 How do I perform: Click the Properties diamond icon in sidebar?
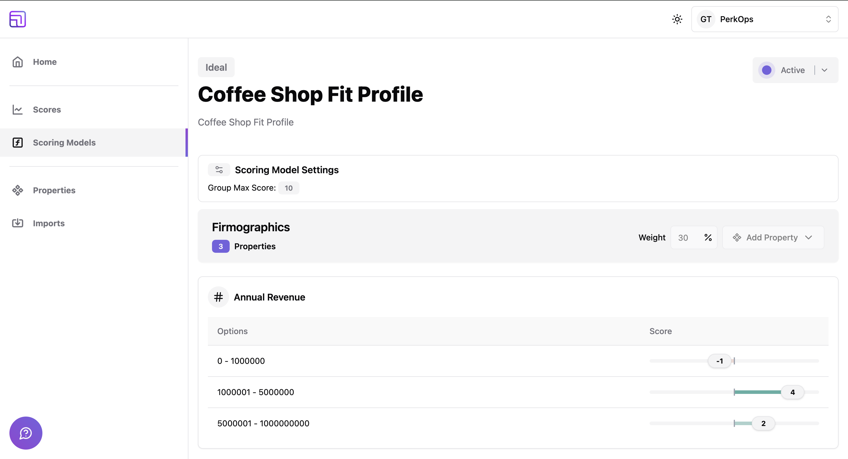click(17, 190)
